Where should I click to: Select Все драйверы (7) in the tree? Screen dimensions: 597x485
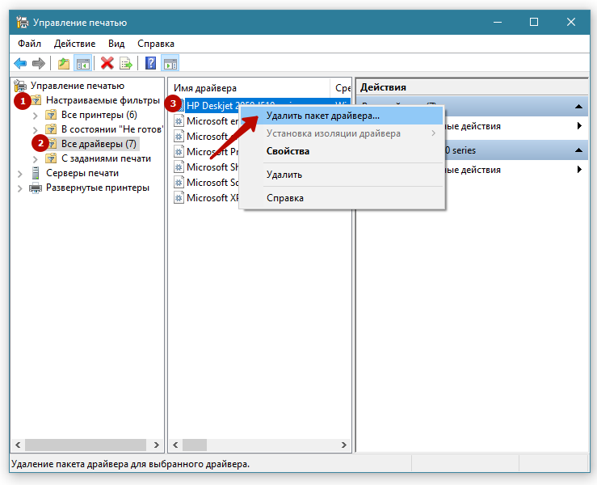[99, 144]
